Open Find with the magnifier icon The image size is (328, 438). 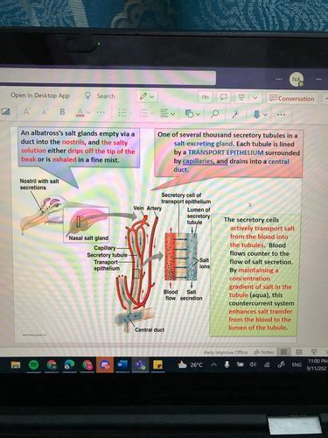coord(215,114)
